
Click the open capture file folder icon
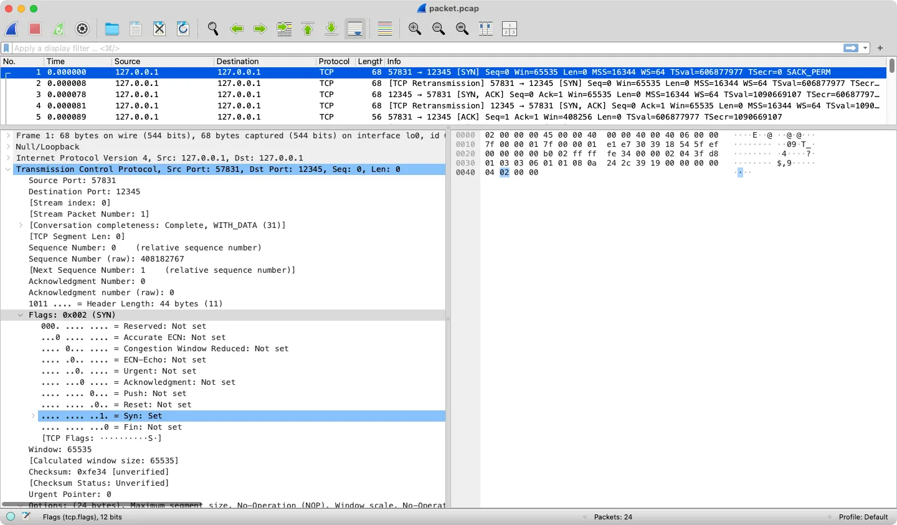click(112, 29)
